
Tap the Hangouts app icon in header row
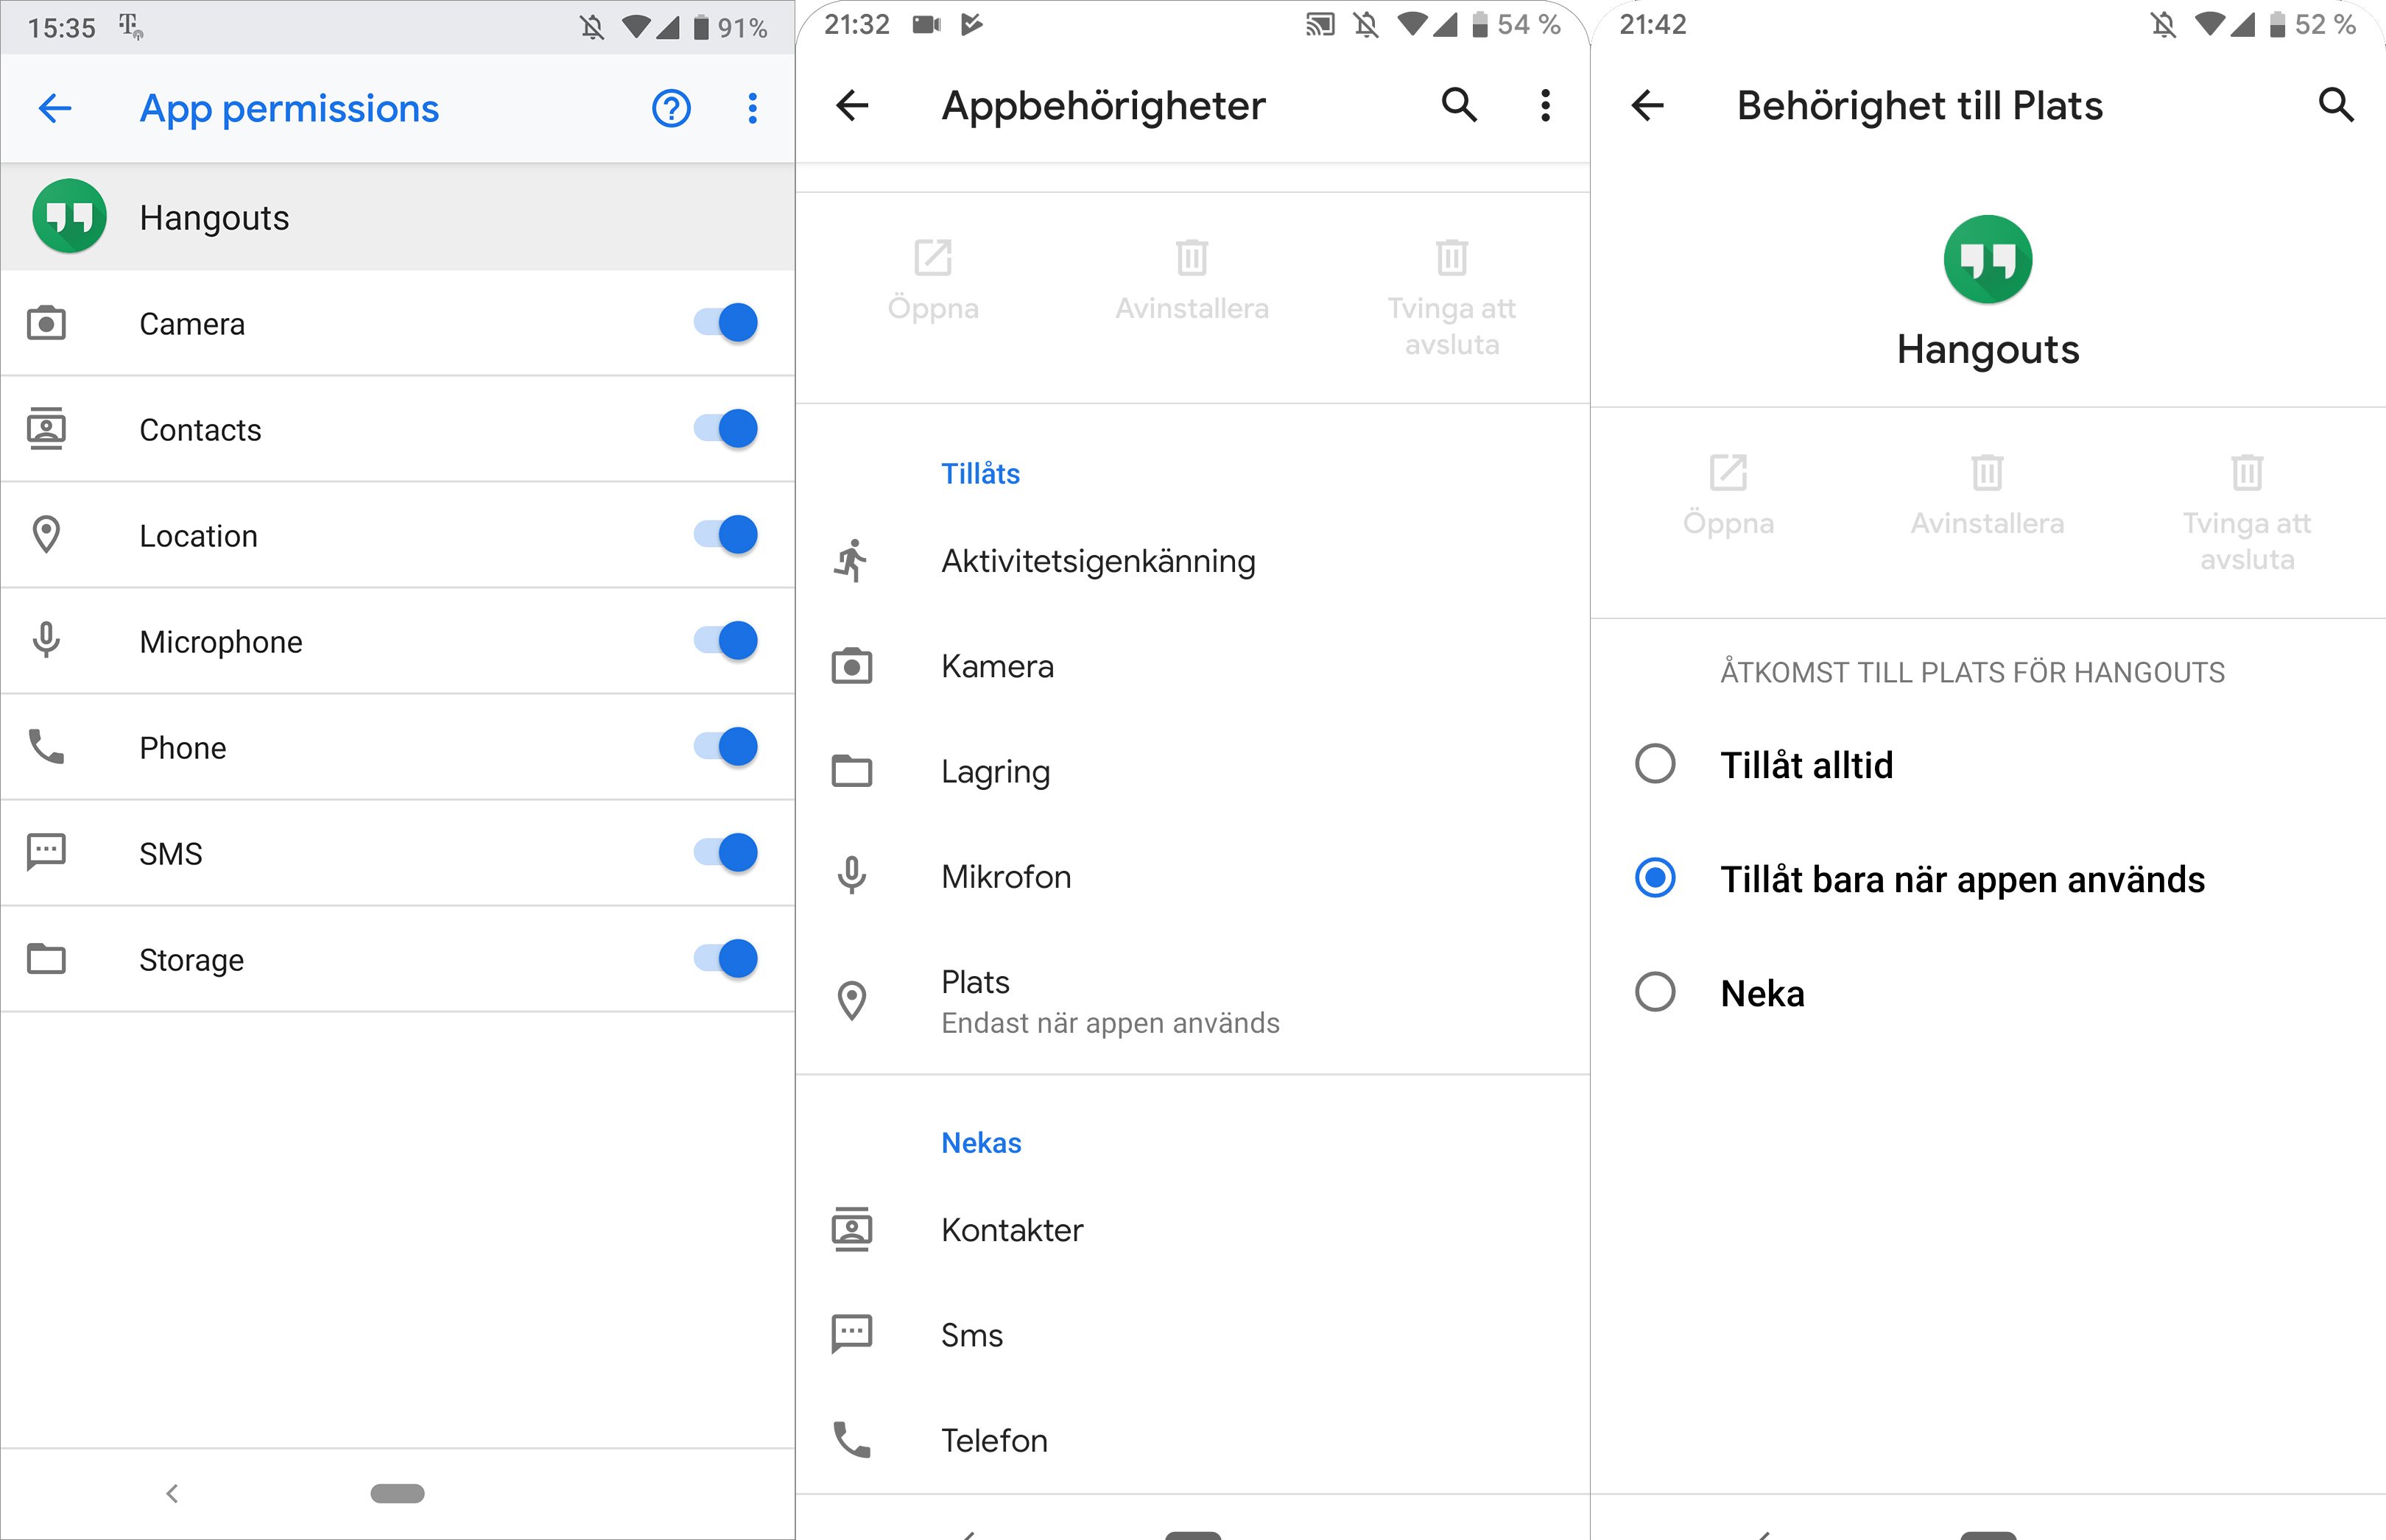pyautogui.click(x=69, y=216)
